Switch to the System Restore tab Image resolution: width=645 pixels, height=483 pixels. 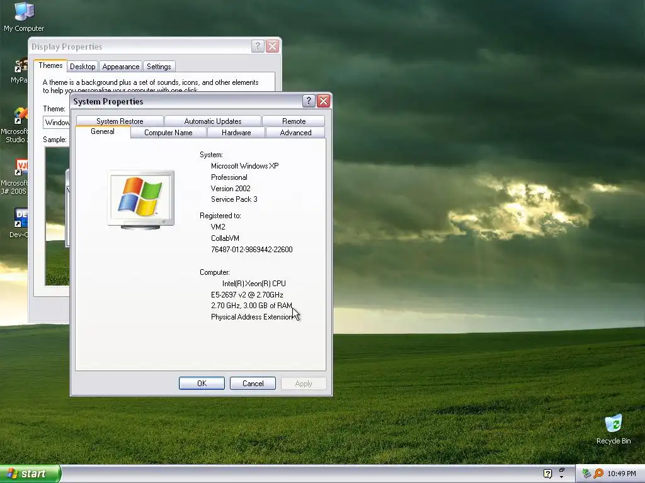[120, 121]
